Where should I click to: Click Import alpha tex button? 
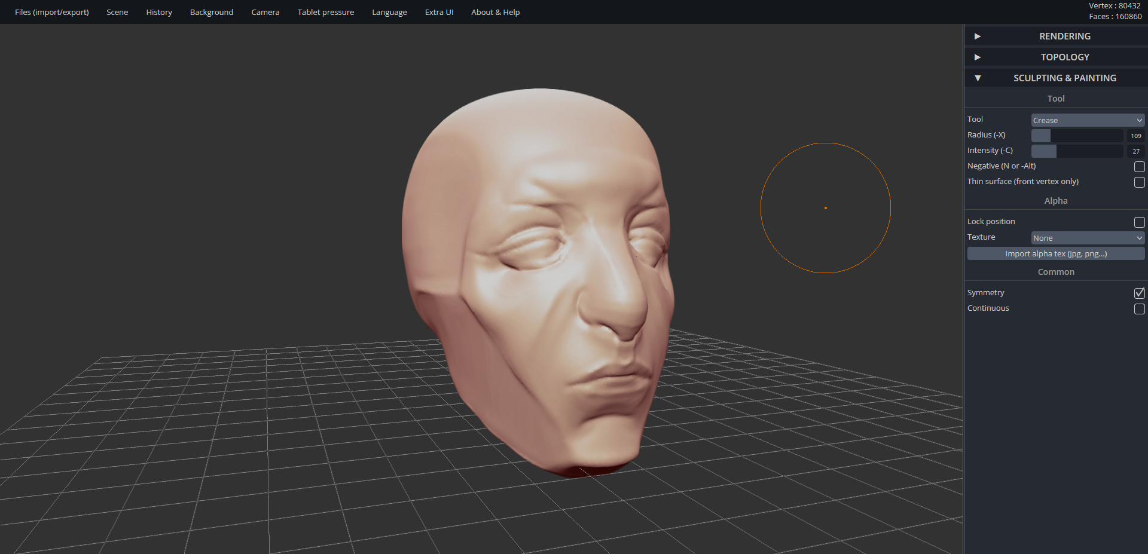pyautogui.click(x=1055, y=254)
